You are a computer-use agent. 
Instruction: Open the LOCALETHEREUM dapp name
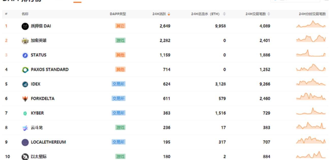point(48,142)
